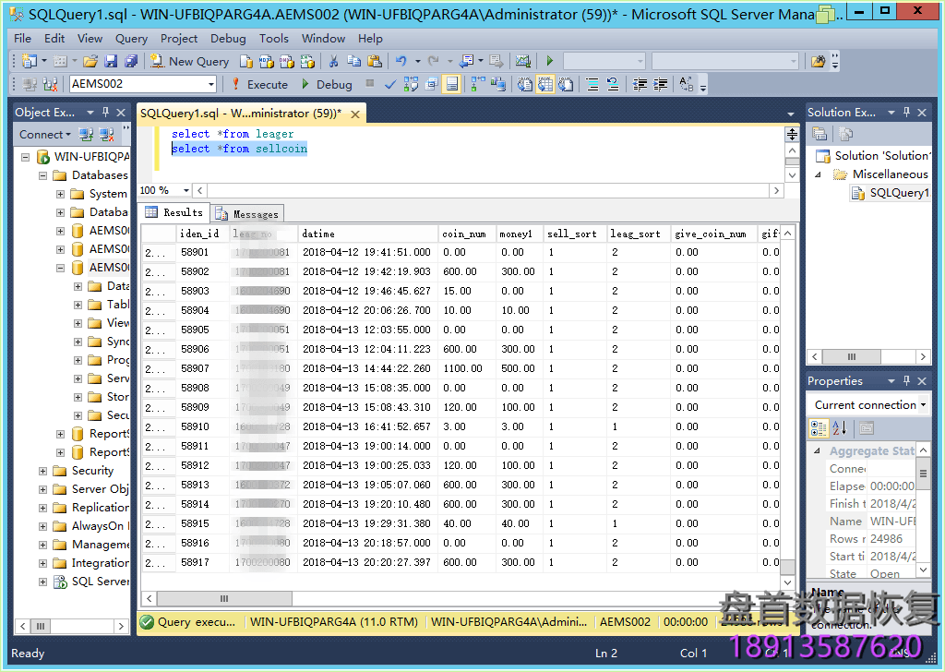Click the Paste icon in toolbar

(x=375, y=61)
